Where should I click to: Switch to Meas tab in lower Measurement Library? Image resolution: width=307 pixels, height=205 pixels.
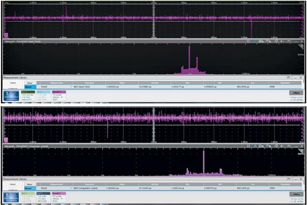30,185
